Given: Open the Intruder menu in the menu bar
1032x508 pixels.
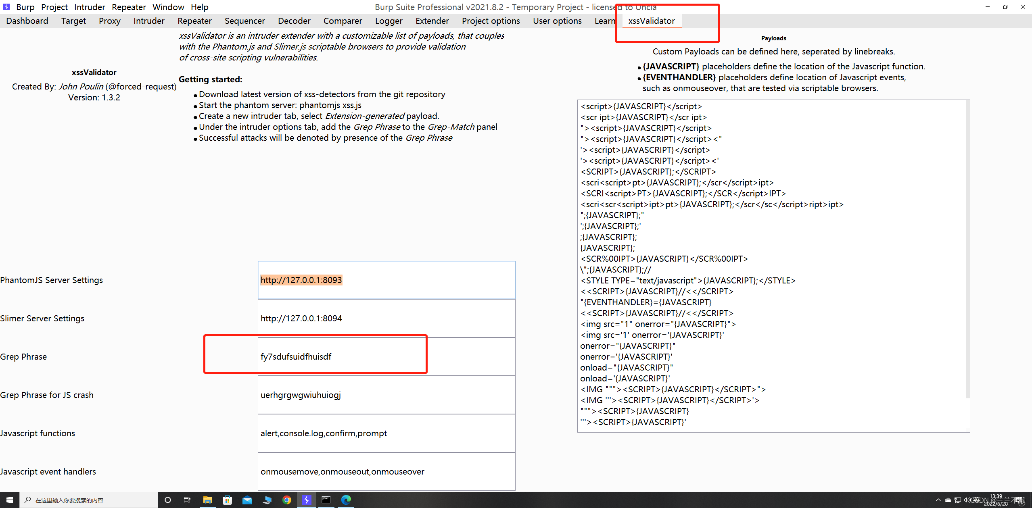Looking at the screenshot, I should coord(90,7).
